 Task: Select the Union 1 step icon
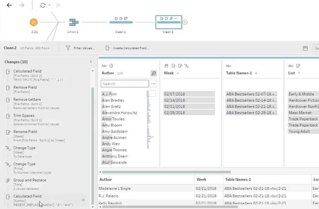(73, 22)
